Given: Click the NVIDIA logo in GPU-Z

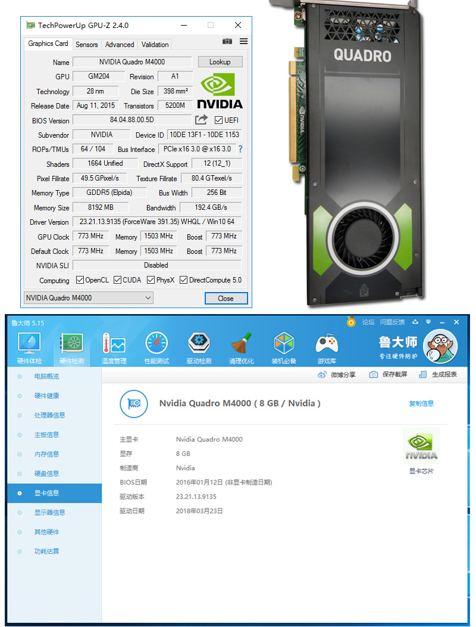Looking at the screenshot, I should pyautogui.click(x=220, y=91).
